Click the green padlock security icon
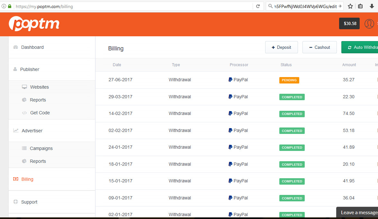The width and height of the screenshot is (378, 219). pos(10,6)
